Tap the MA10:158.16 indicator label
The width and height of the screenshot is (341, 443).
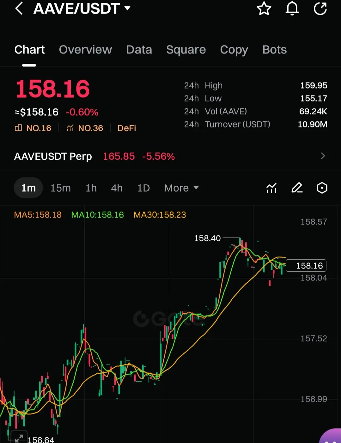[x=97, y=215]
